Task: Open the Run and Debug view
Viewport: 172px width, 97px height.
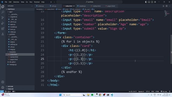Action: point(3,23)
